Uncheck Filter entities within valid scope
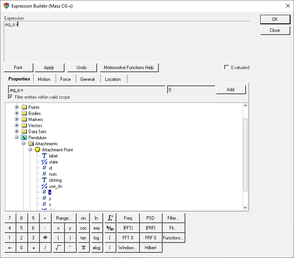Image resolution: width=294 pixels, height=258 pixels. [10, 97]
